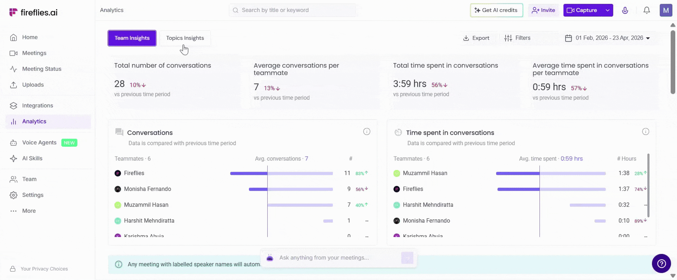Open the notifications bell
Image resolution: width=677 pixels, height=280 pixels.
tap(646, 10)
